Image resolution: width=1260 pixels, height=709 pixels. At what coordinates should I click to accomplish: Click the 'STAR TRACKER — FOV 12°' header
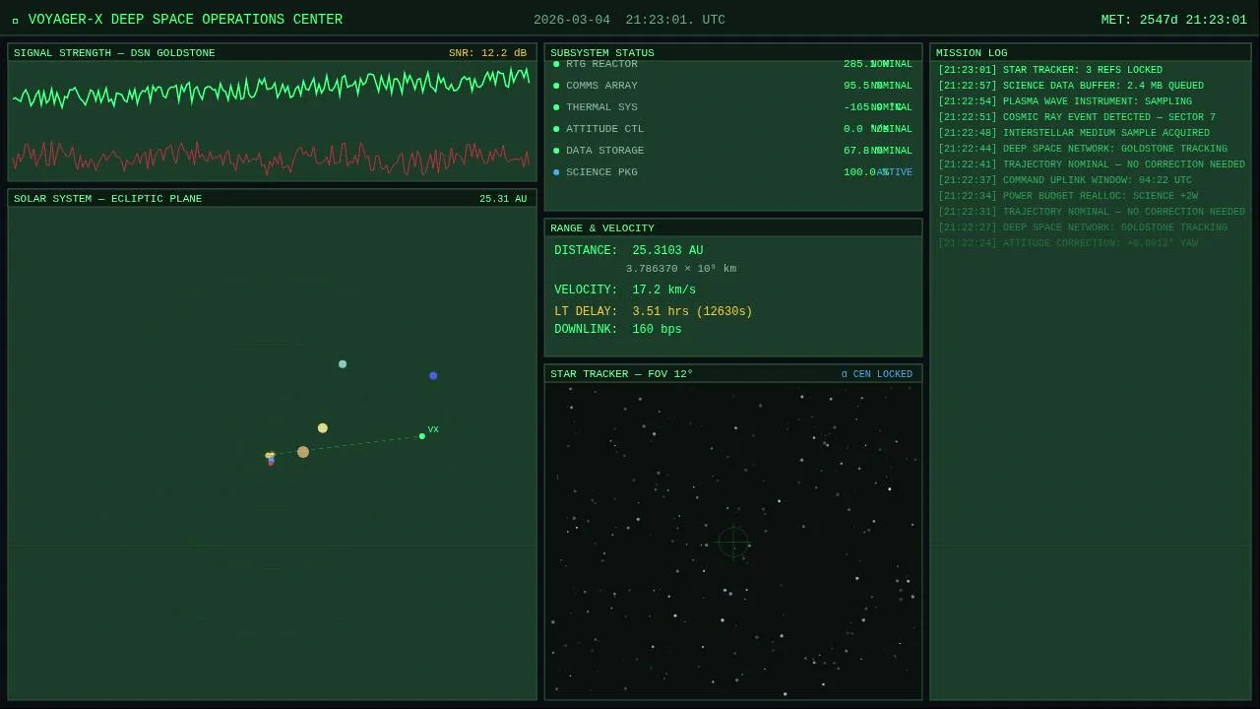click(621, 374)
